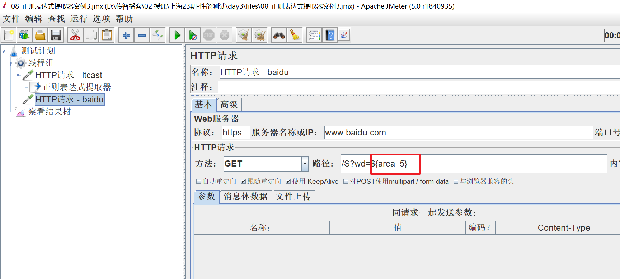Image resolution: width=620 pixels, height=279 pixels.
Task: Click the Toggle enable/disable icon
Action: (158, 35)
